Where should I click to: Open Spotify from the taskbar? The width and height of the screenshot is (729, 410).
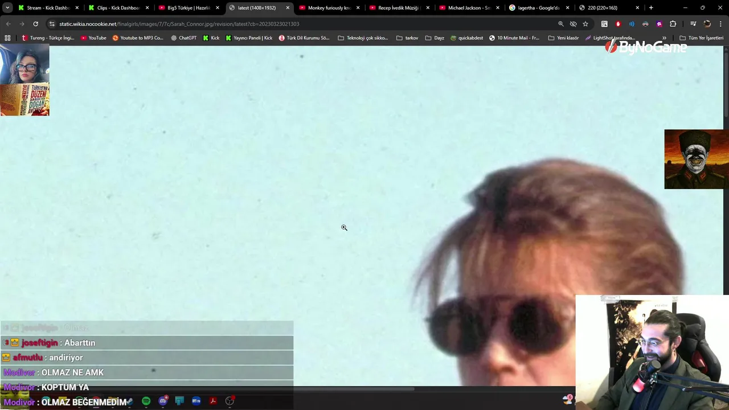(146, 401)
